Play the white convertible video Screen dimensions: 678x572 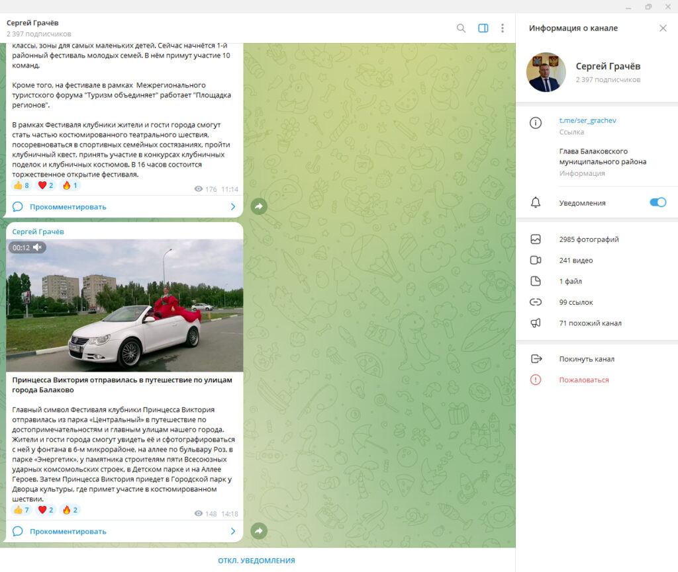[124, 306]
